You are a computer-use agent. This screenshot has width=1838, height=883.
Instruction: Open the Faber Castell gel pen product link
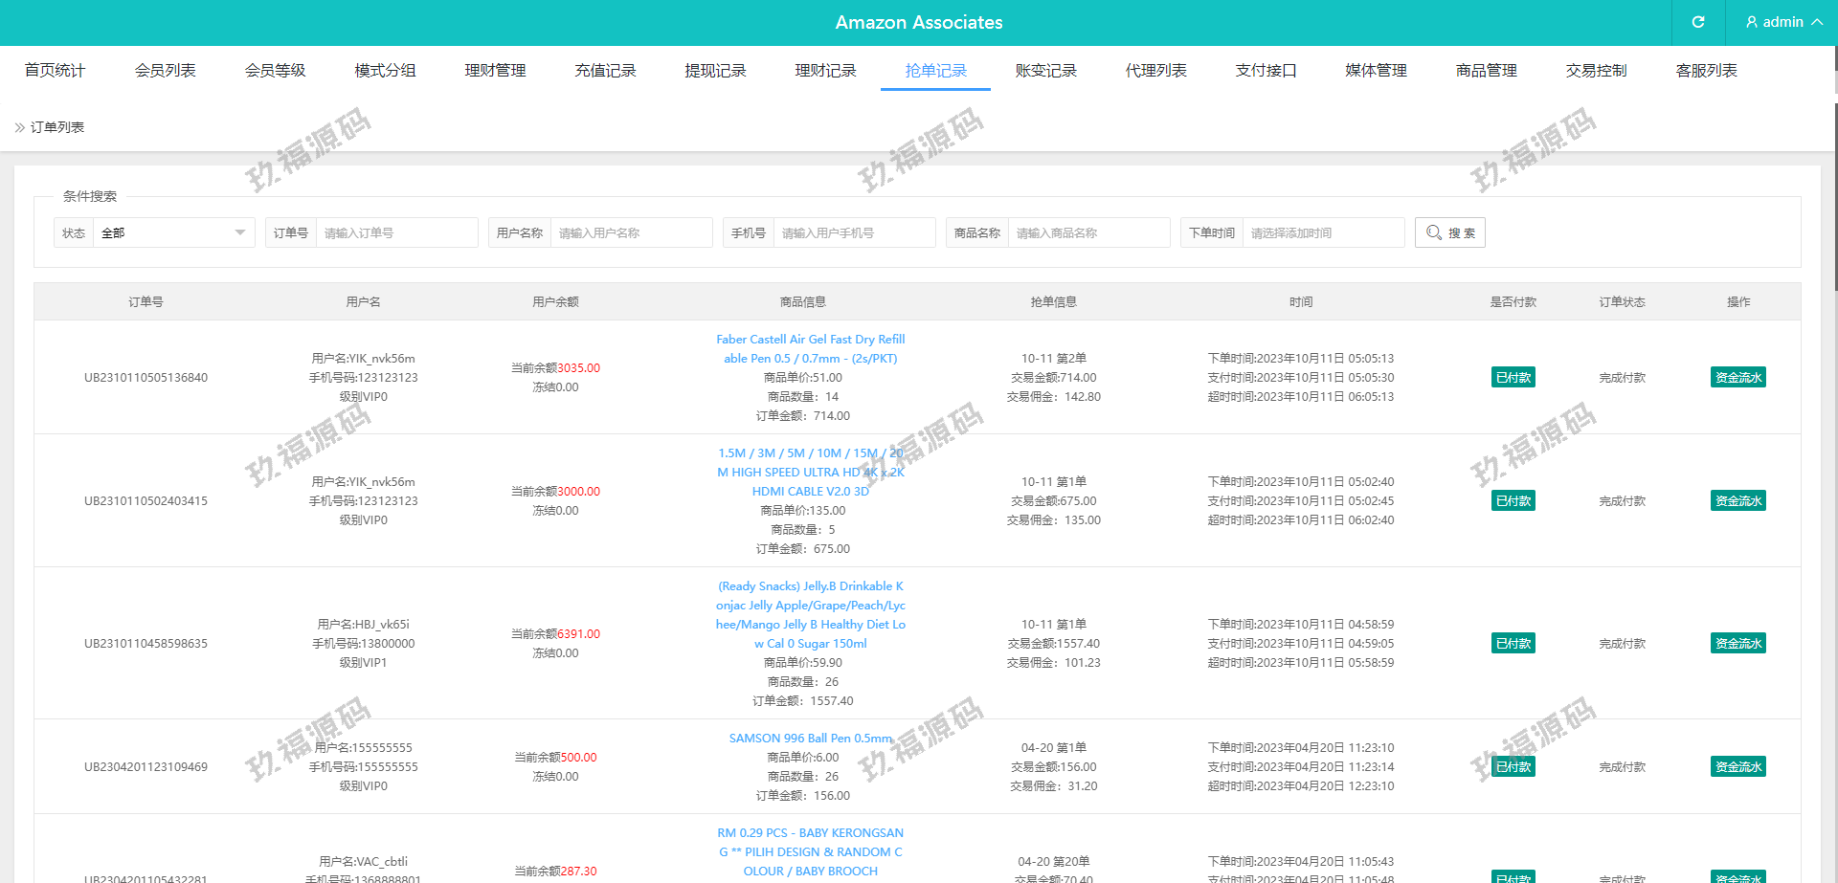[810, 349]
